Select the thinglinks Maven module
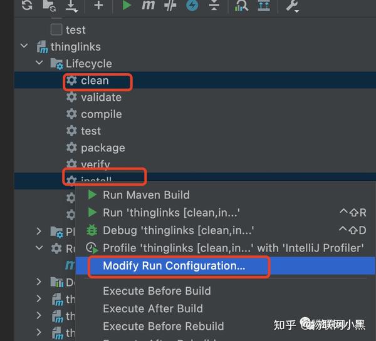The image size is (376, 341). tap(76, 47)
